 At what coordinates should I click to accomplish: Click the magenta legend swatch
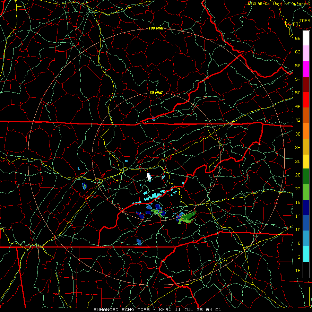pyautogui.click(x=306, y=69)
